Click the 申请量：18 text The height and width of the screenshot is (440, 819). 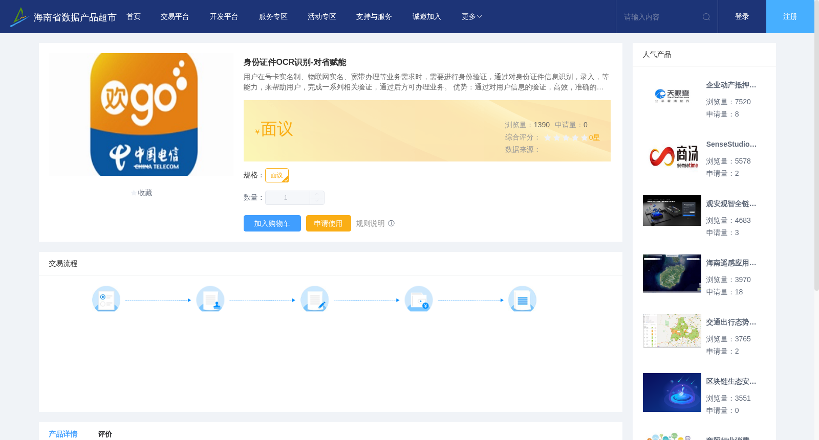[725, 292]
